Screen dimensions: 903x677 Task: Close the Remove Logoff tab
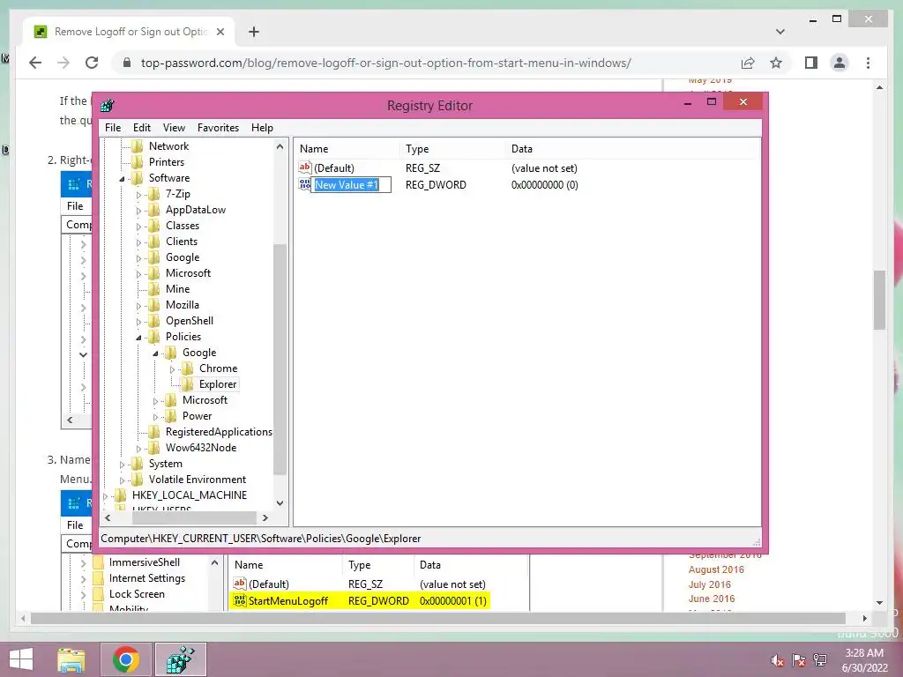click(x=220, y=32)
